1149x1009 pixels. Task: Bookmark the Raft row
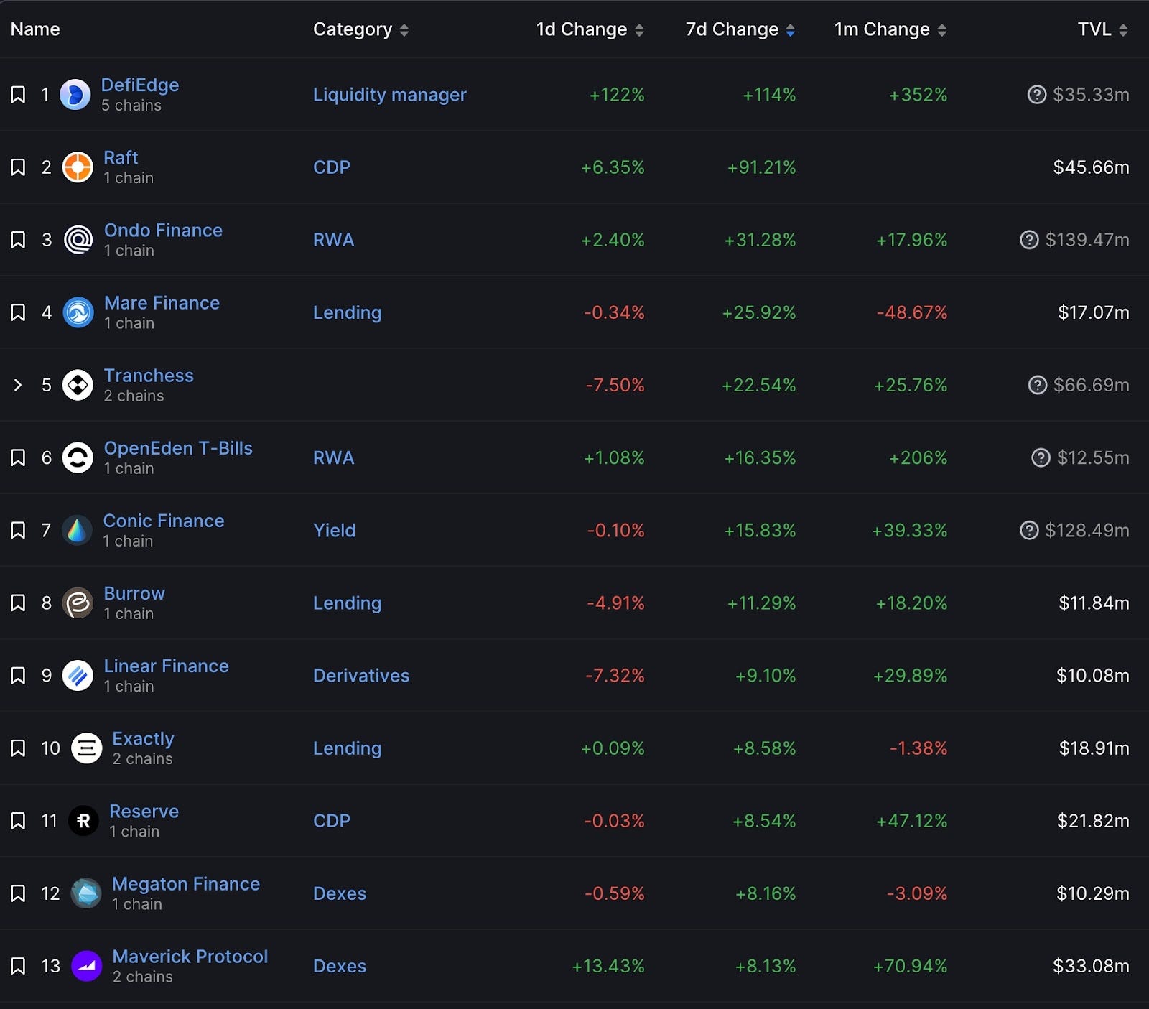pyautogui.click(x=18, y=167)
